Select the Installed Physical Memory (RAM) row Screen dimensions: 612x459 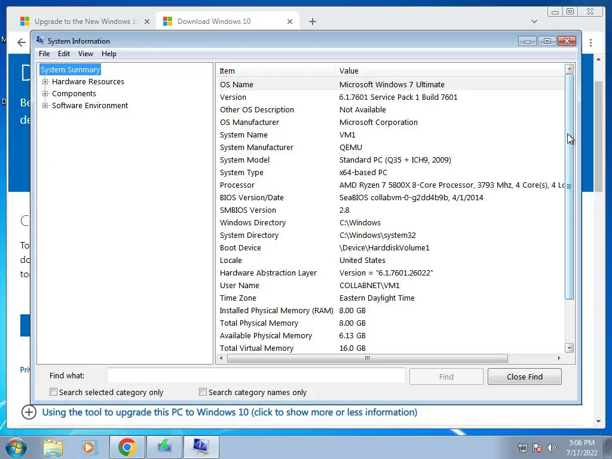(390, 310)
